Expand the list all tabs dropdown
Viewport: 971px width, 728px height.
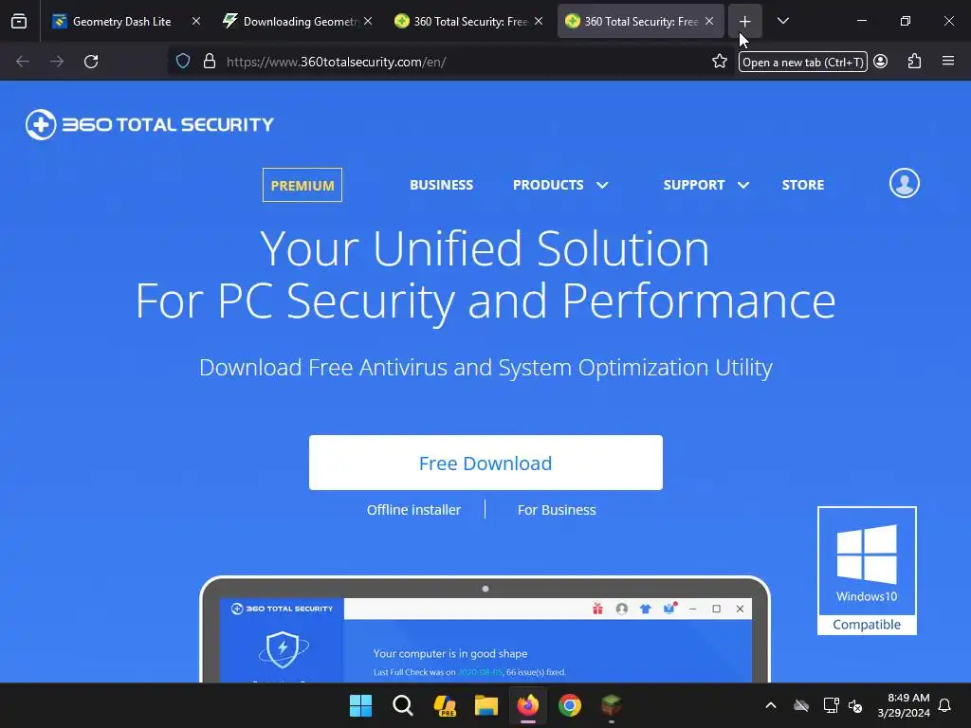click(x=782, y=21)
